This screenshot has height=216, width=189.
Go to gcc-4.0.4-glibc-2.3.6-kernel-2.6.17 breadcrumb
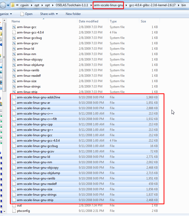pyautogui.click(x=152, y=5)
